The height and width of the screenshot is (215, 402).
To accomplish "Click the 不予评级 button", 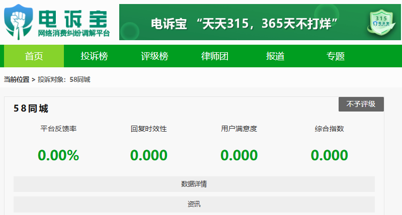I will tap(361, 104).
